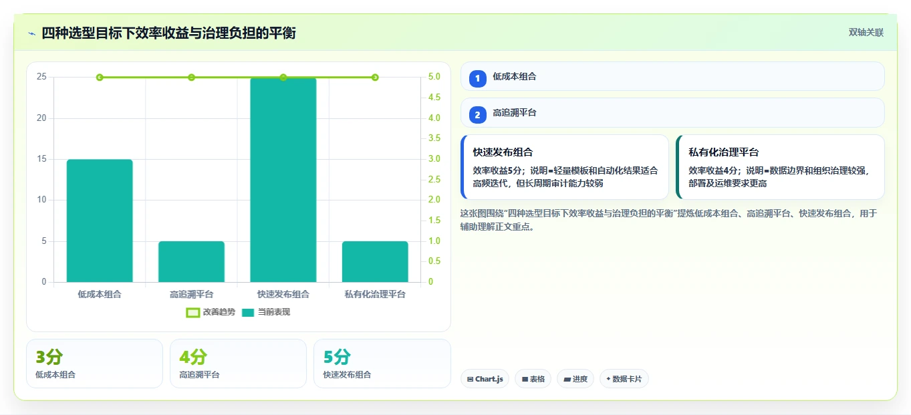This screenshot has height=415, width=911.
Task: Open the 私有化治理平台 detail card title
Action: 724,152
